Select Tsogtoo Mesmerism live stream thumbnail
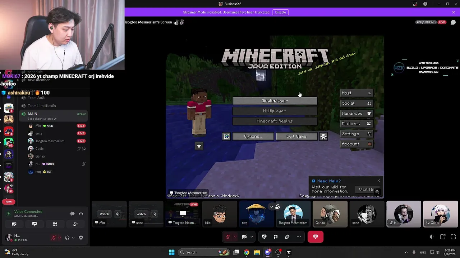Image resolution: width=460 pixels, height=258 pixels. point(183,214)
